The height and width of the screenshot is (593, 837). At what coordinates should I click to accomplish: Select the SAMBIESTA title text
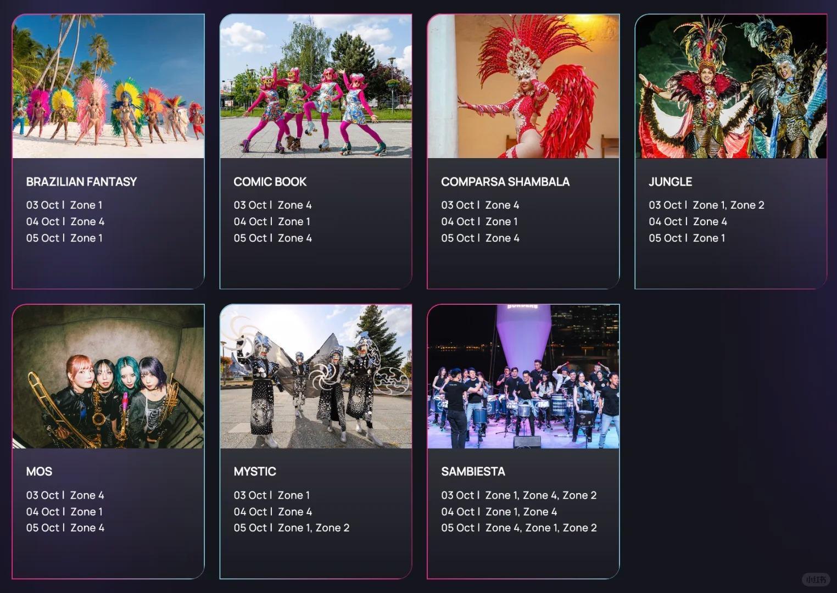coord(473,472)
